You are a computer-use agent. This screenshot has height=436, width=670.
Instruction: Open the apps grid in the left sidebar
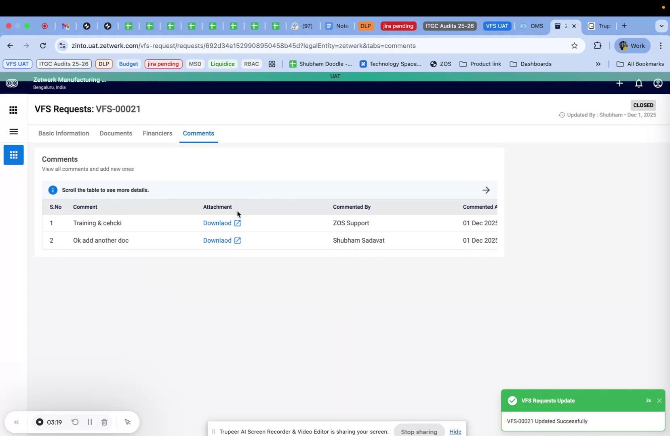pos(13,110)
